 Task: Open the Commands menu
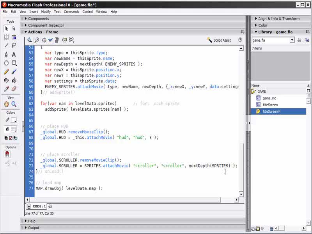(x=71, y=12)
